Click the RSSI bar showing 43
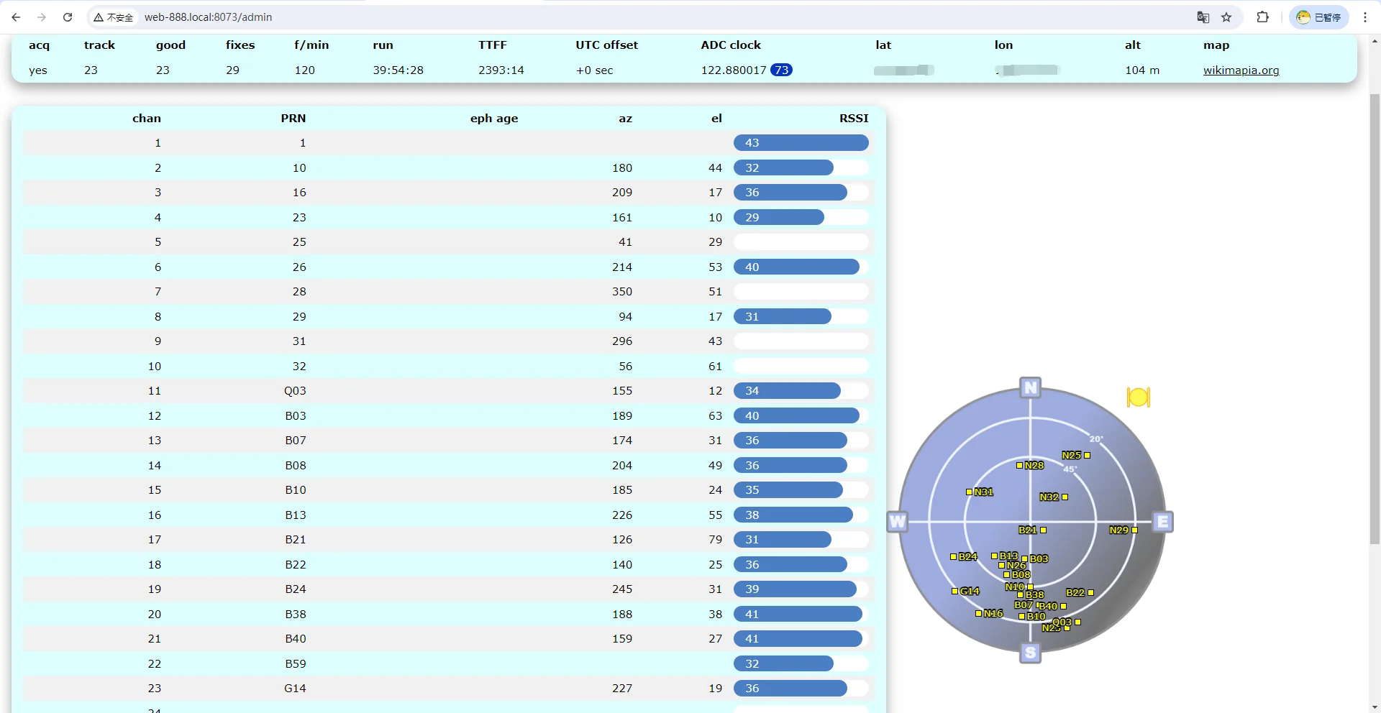This screenshot has width=1381, height=713. [x=801, y=143]
